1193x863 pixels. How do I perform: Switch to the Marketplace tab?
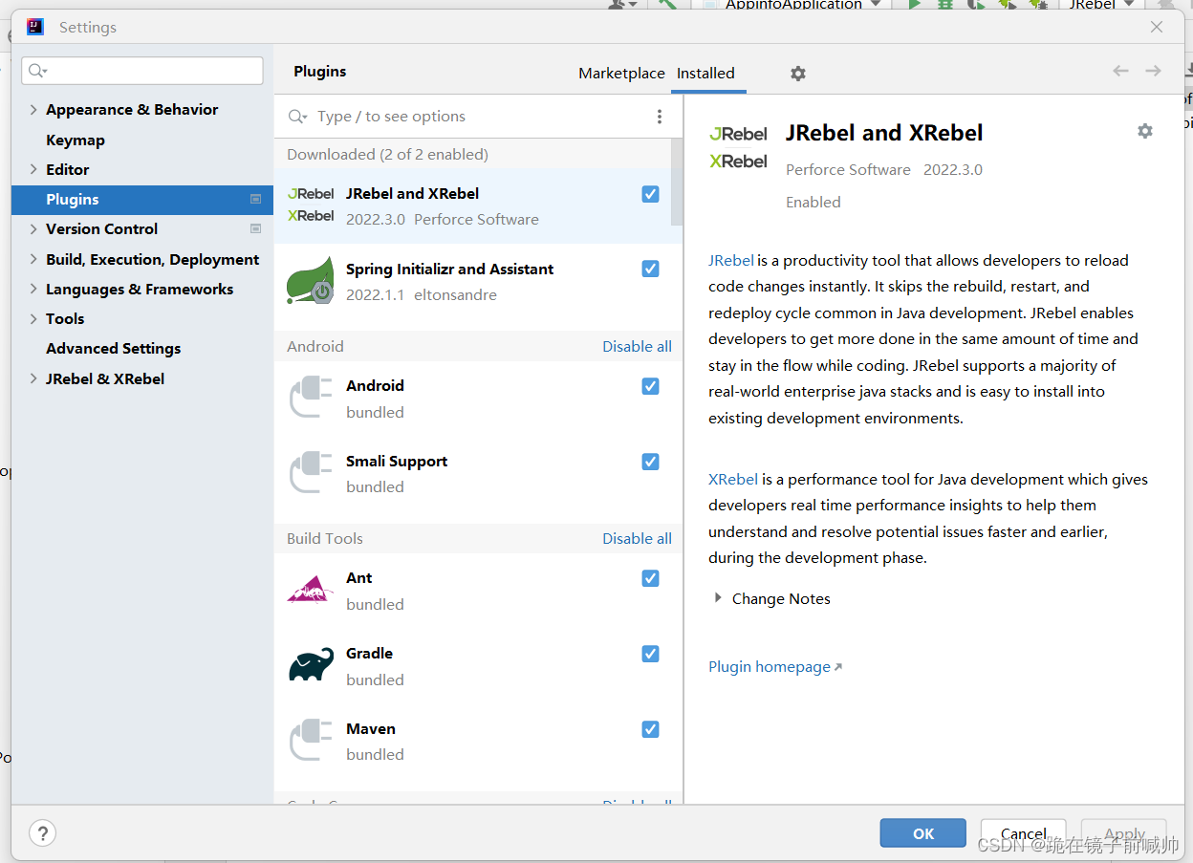pos(621,74)
